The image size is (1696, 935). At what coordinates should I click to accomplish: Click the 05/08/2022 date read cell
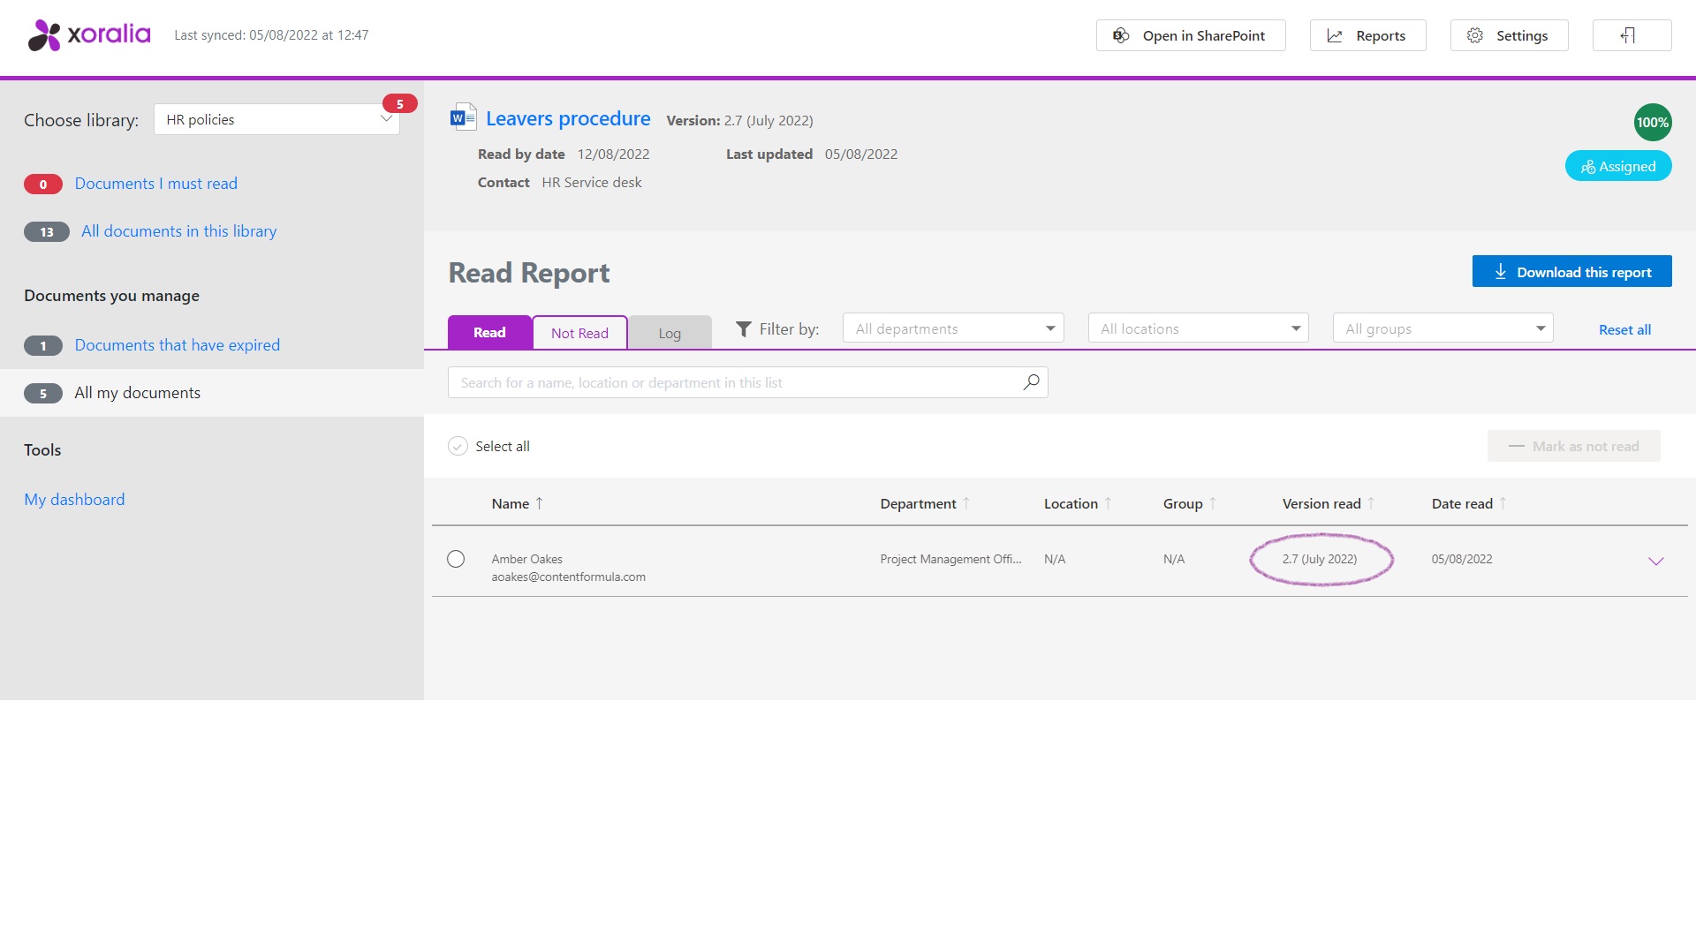tap(1462, 559)
